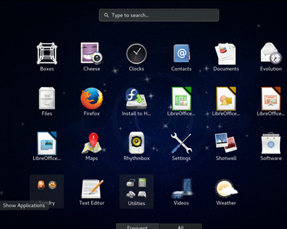
Task: Switch to the Frequent tab
Action: click(137, 226)
